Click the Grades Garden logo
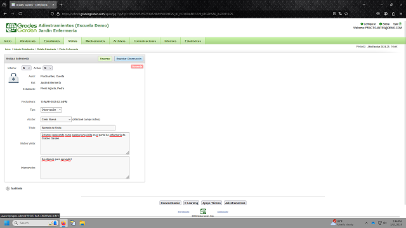The image size is (406, 228). [22, 28]
